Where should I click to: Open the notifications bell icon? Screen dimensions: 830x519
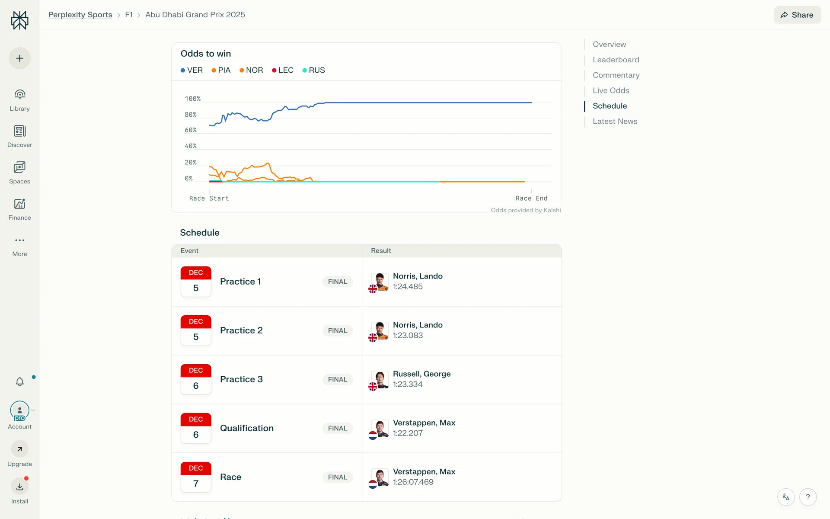[x=19, y=381]
